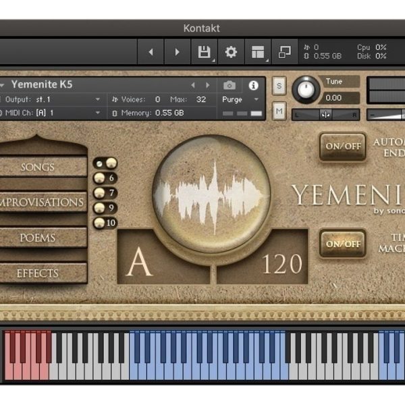Click the Disk 0% readout
Viewport: 405px width, 405px height.
tap(372, 56)
